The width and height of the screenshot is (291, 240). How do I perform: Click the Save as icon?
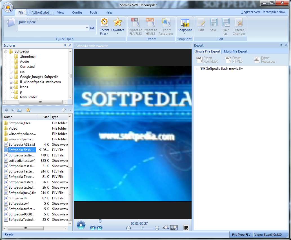click(226, 22)
